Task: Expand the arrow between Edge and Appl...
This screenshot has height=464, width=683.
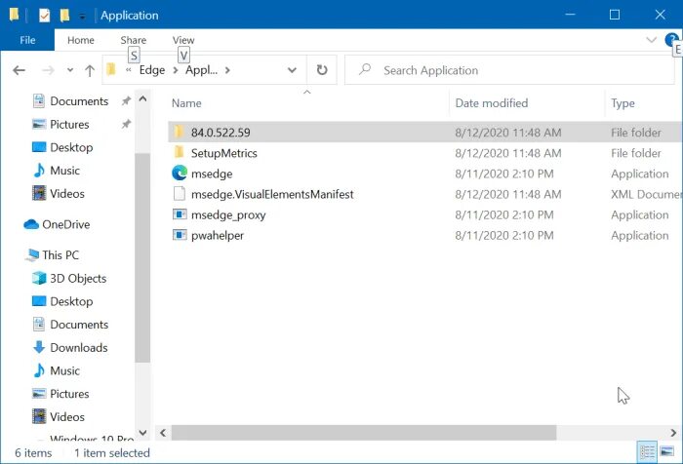Action: point(176,70)
